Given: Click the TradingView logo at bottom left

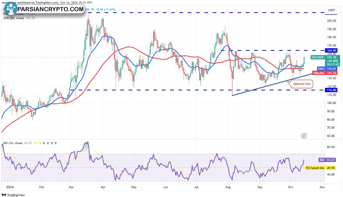Looking at the screenshot, I should pos(13,195).
